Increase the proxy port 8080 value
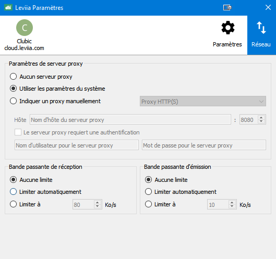Image resolution: width=276 pixels, height=259 pixels. pos(261,118)
